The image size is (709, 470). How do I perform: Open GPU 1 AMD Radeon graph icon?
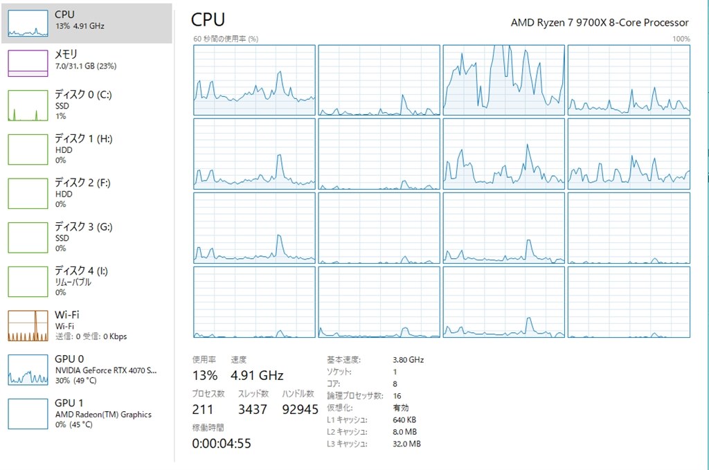(28, 413)
